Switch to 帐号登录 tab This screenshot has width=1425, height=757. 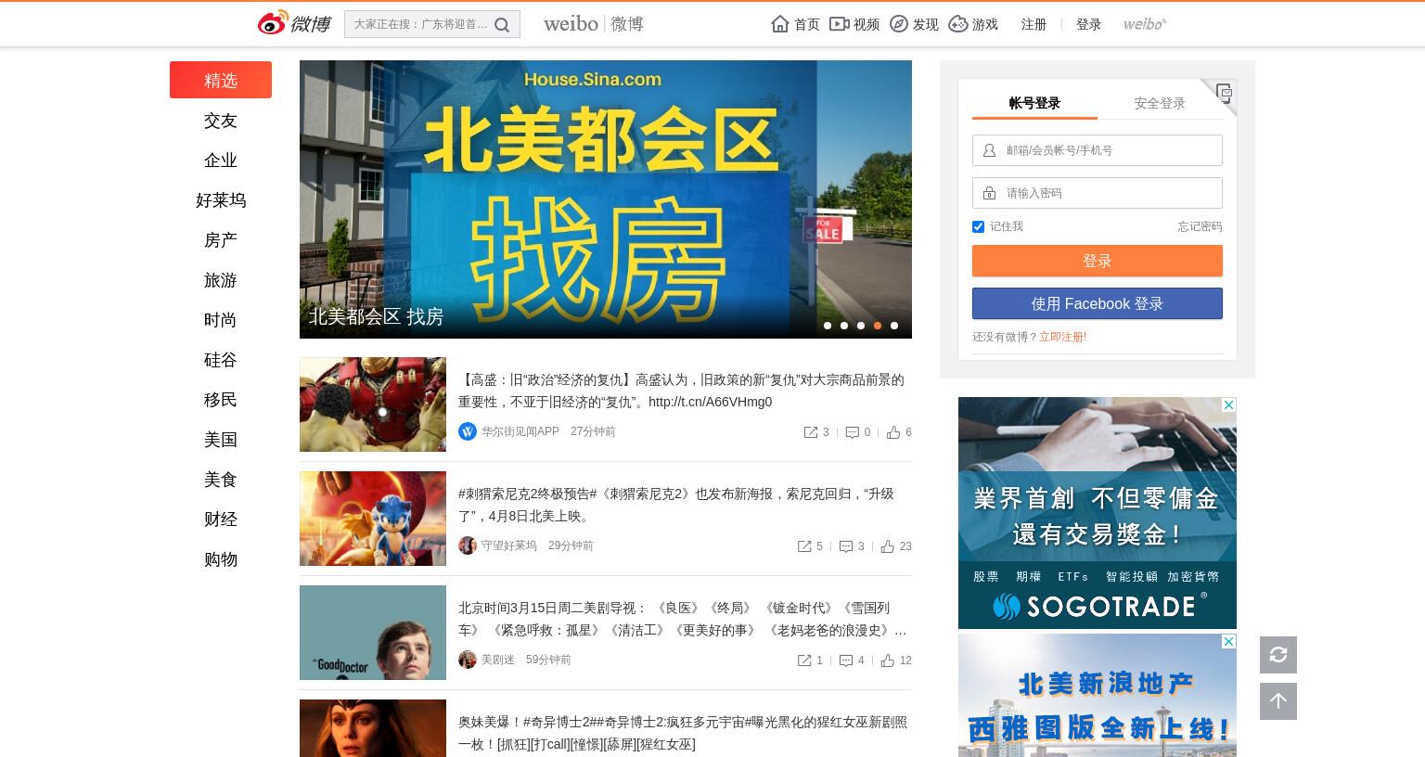[1034, 103]
